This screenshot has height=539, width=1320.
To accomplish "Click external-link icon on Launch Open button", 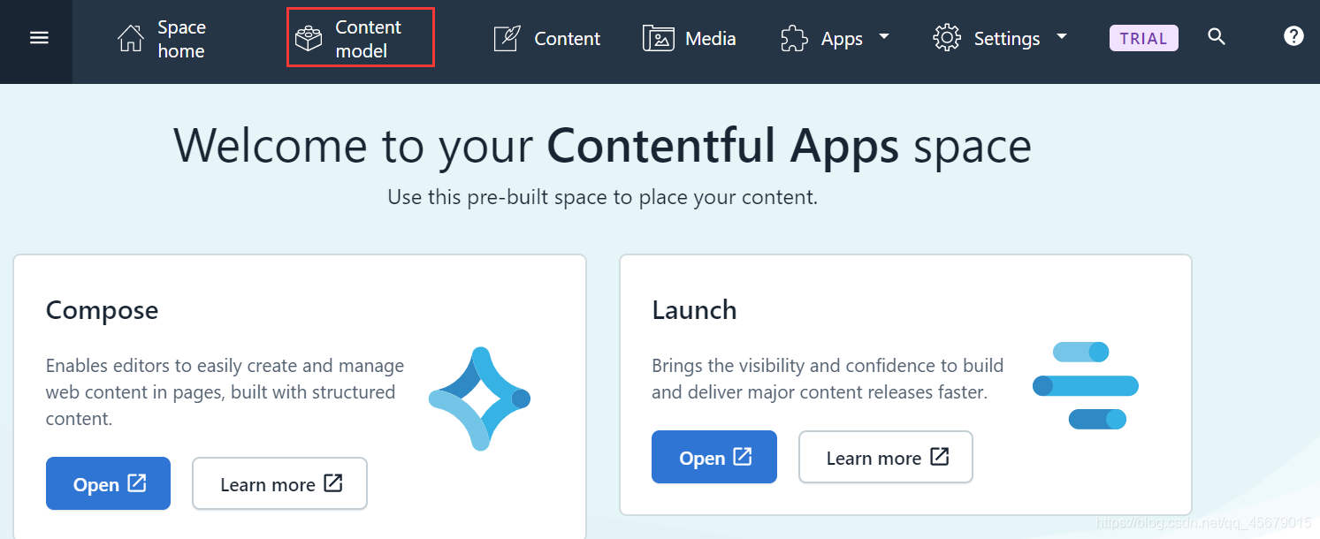I will 743,457.
